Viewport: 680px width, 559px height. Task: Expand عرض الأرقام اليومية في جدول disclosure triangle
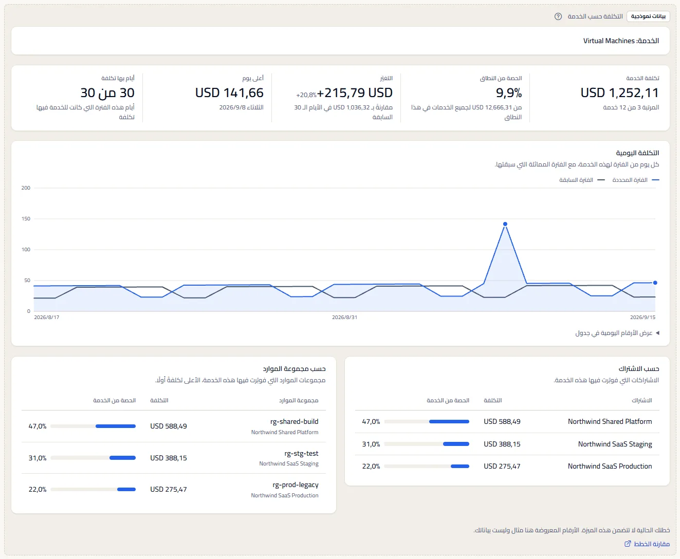657,333
